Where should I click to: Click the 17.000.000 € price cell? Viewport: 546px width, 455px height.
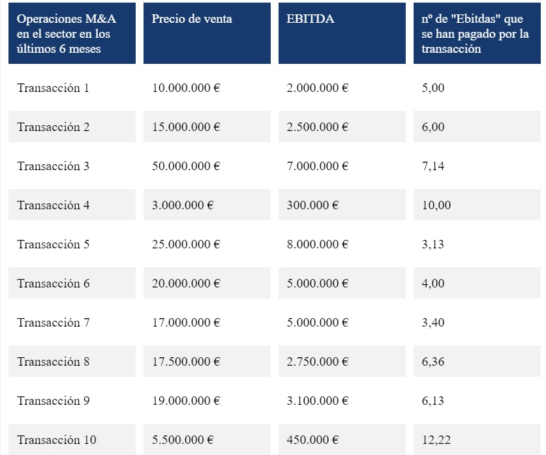coord(207,323)
